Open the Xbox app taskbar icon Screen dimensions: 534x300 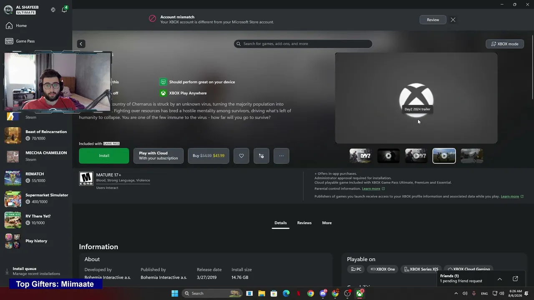click(x=360, y=293)
